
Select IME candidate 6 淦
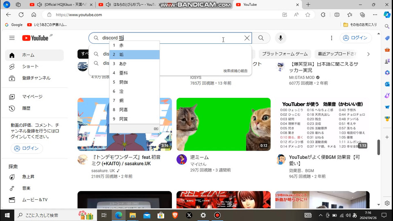pyautogui.click(x=134, y=91)
